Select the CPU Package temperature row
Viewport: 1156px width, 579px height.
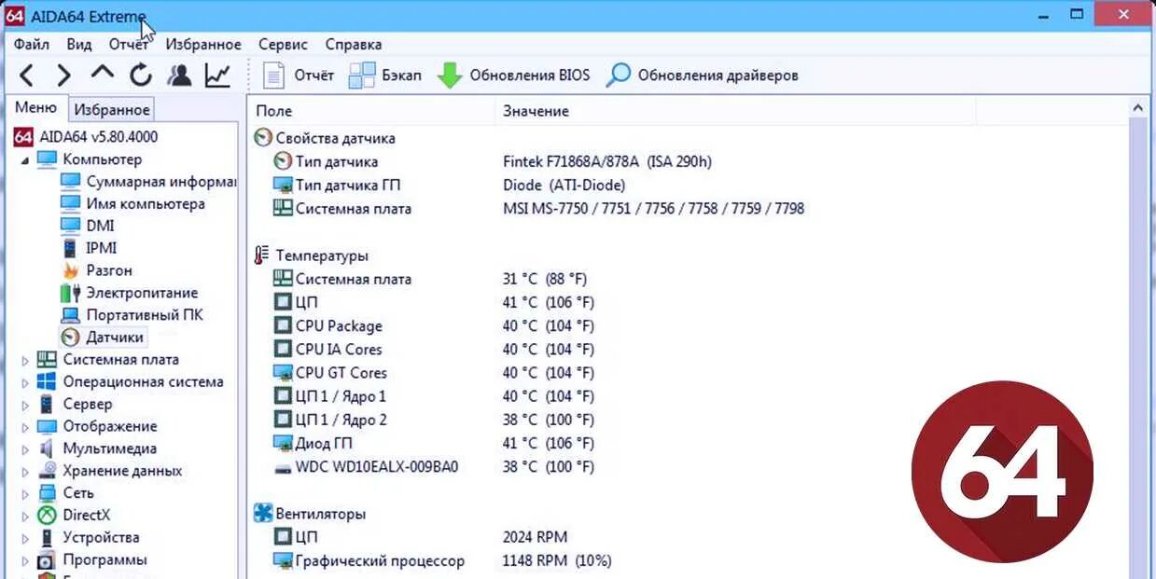[x=688, y=325]
